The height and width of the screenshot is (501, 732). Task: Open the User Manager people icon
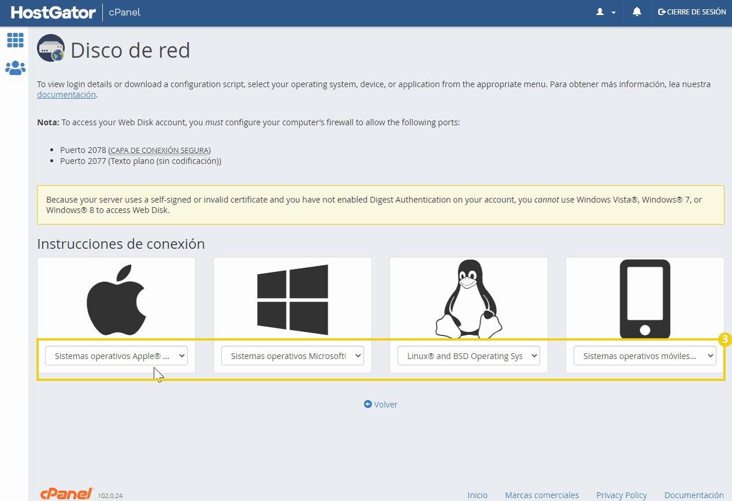tap(15, 68)
